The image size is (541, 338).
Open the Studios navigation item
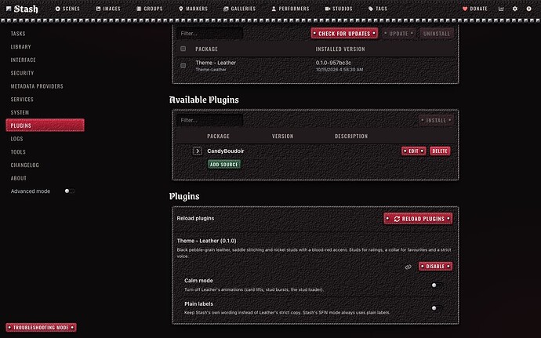click(x=339, y=9)
